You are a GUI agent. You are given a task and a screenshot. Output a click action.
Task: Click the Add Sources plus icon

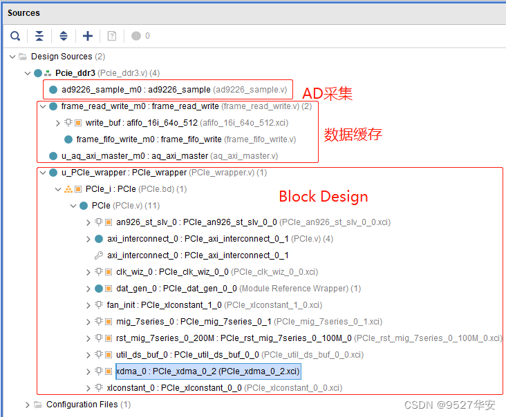point(88,36)
